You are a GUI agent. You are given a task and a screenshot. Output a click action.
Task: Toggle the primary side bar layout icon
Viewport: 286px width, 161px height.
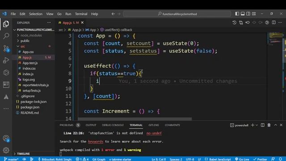tap(237, 14)
